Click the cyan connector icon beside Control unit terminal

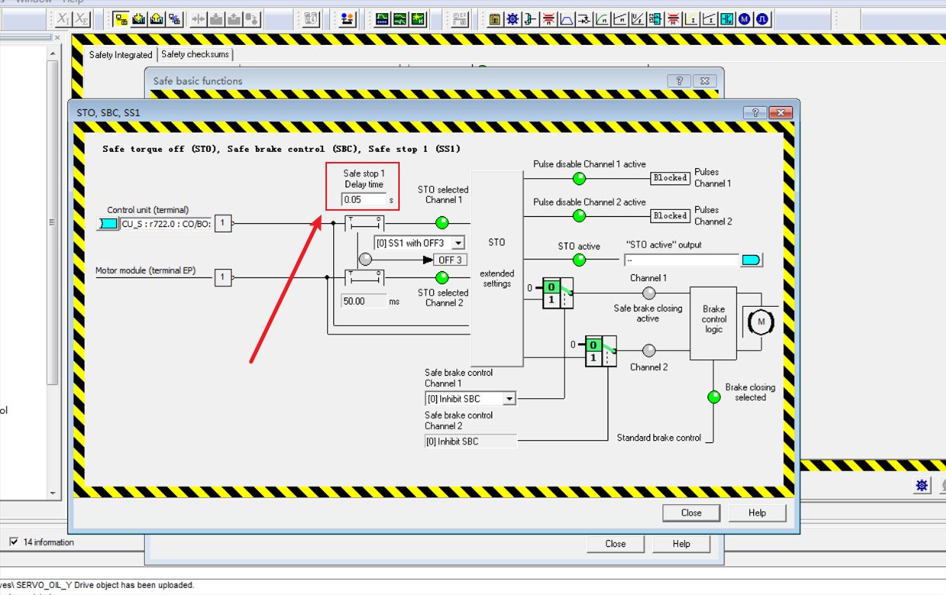pyautogui.click(x=108, y=224)
